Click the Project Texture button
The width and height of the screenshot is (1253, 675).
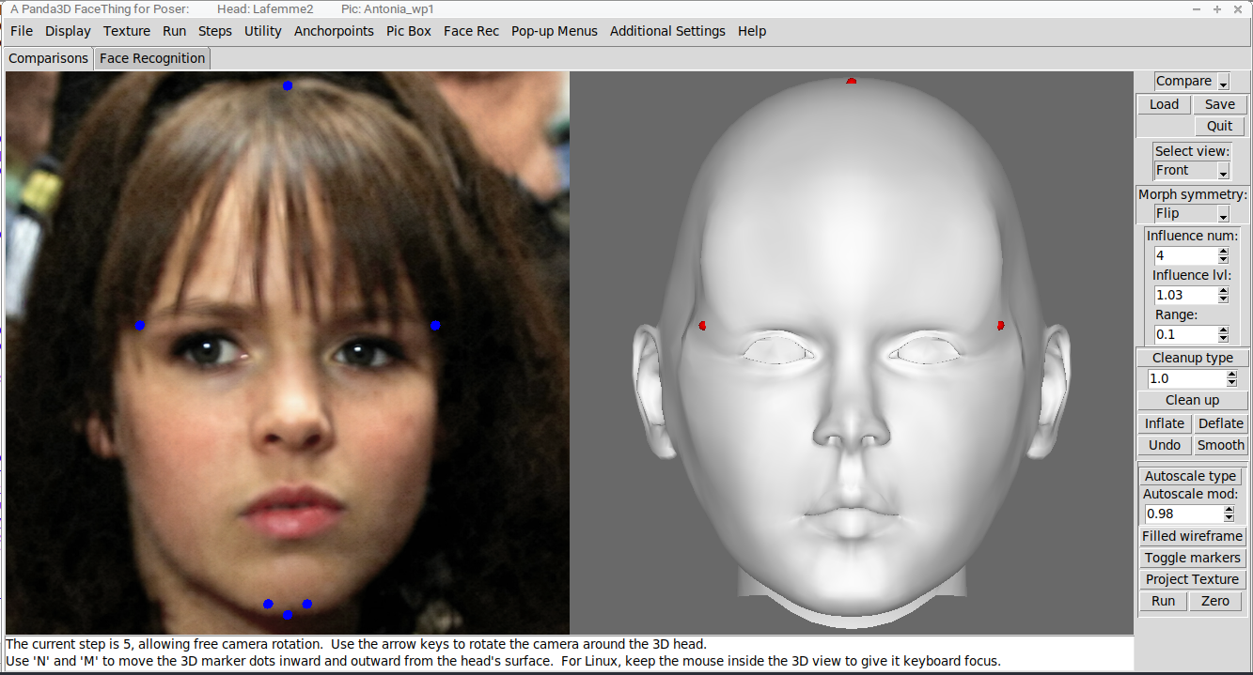pyautogui.click(x=1193, y=579)
